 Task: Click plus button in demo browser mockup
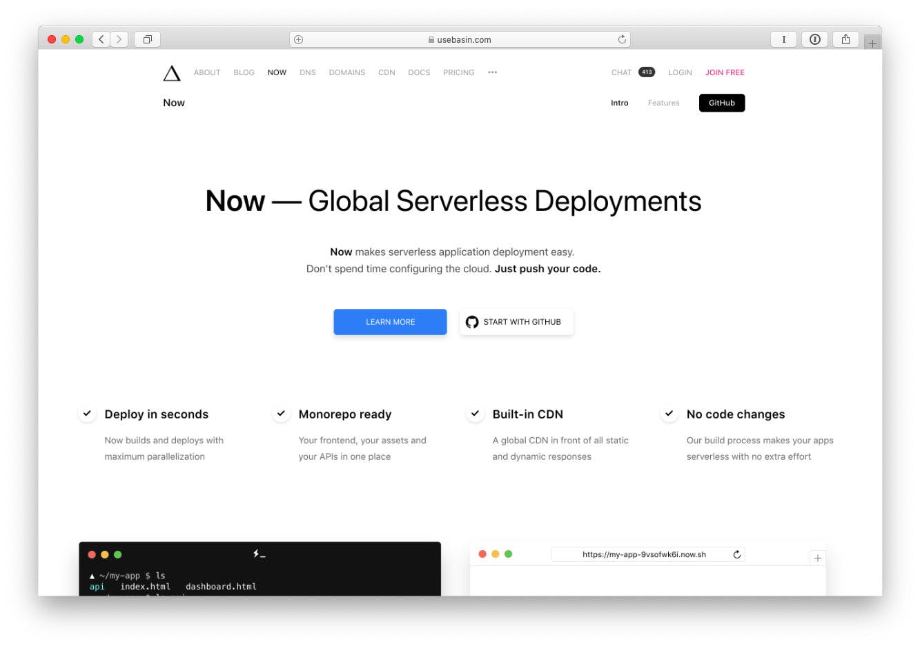pyautogui.click(x=818, y=558)
